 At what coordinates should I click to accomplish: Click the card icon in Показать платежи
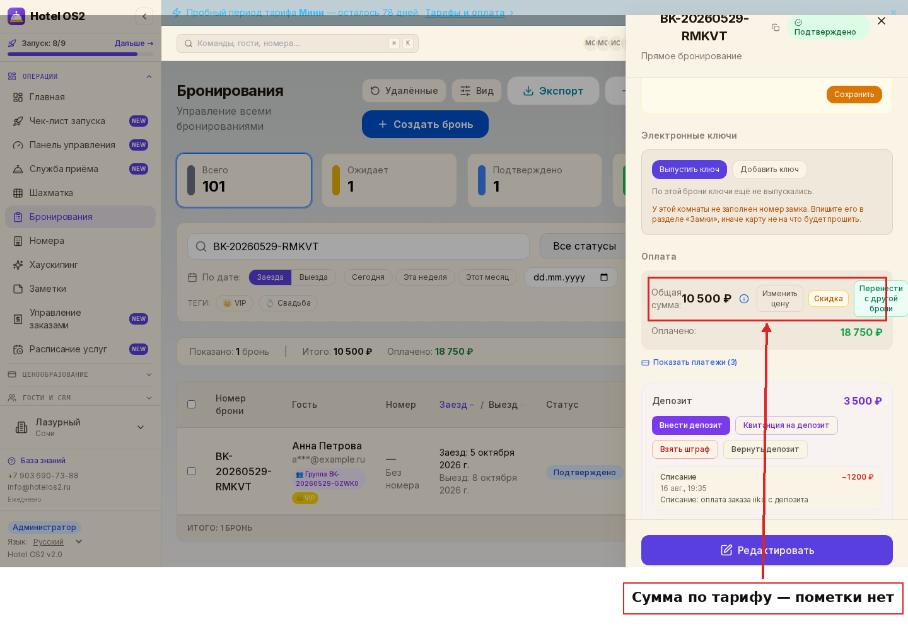click(645, 362)
